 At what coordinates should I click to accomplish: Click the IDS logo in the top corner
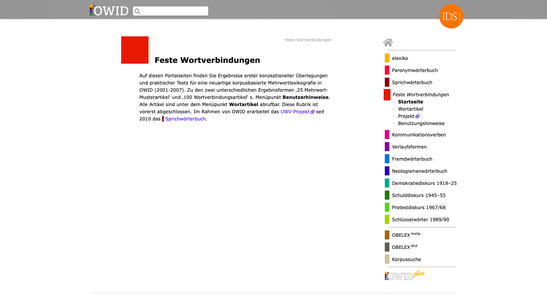point(451,16)
